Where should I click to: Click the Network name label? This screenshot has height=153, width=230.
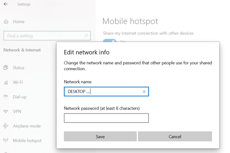tap(78, 82)
